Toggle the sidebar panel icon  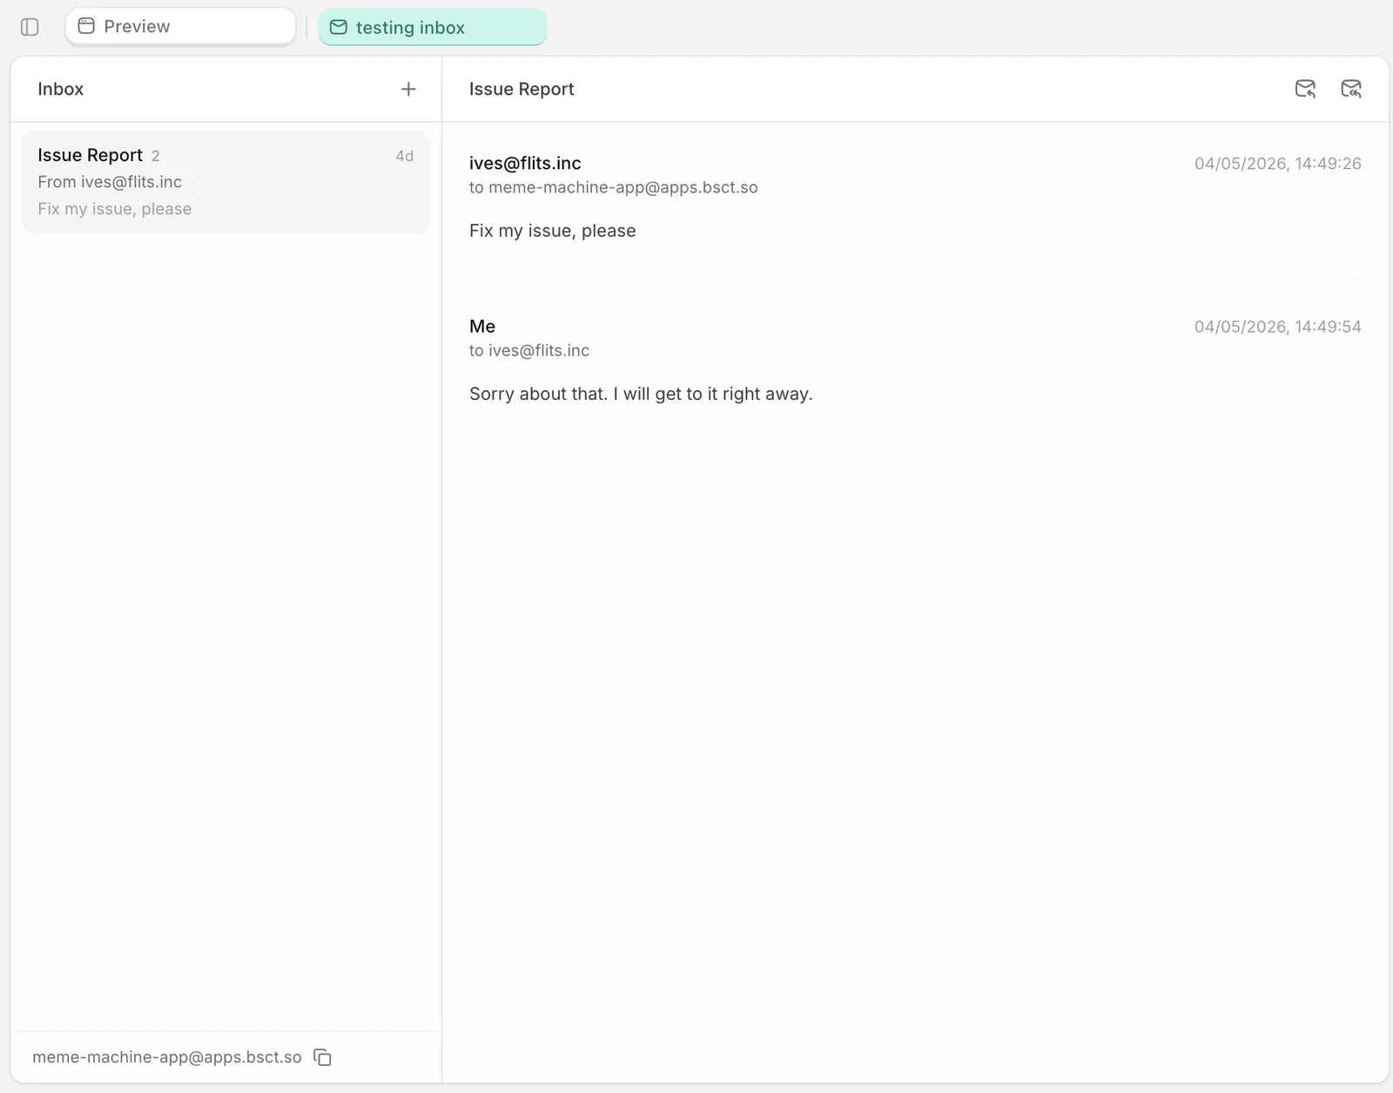pos(30,27)
